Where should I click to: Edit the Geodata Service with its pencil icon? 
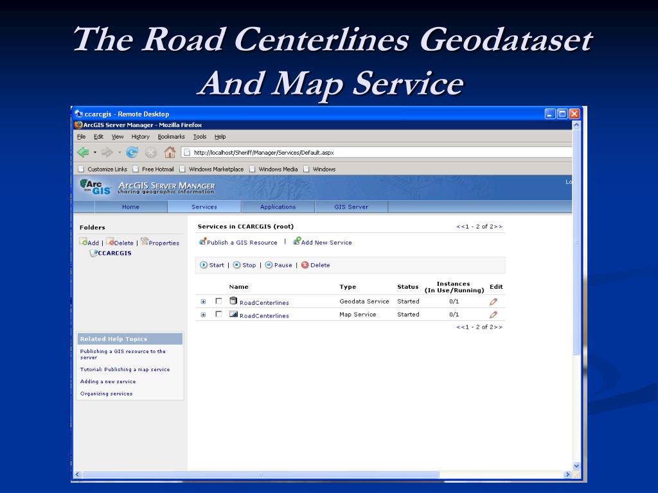click(x=493, y=302)
